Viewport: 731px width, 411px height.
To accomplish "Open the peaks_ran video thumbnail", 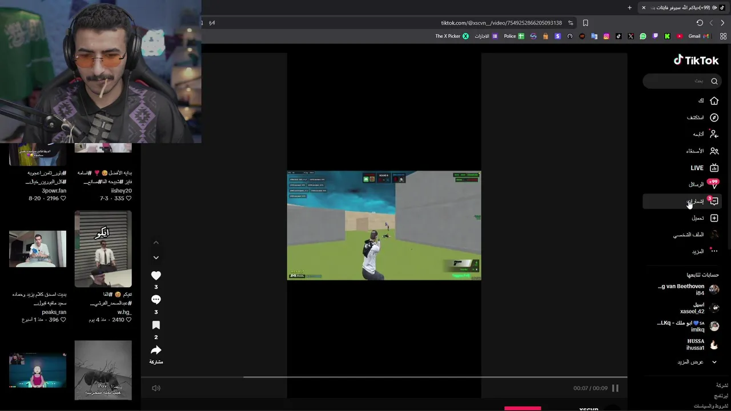I will 38,249.
